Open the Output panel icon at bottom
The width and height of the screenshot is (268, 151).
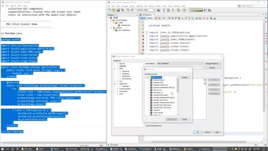(111, 145)
